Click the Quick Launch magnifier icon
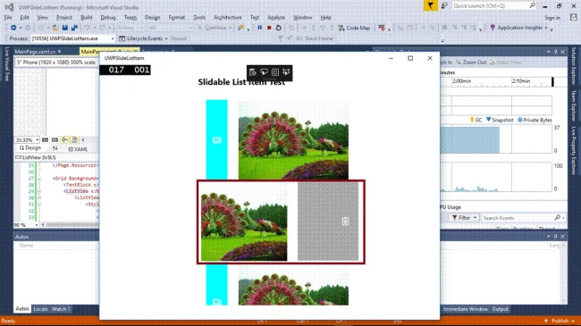 point(533,5)
